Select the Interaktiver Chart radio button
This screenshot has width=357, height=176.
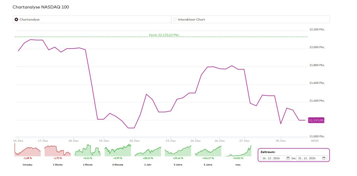175,19
